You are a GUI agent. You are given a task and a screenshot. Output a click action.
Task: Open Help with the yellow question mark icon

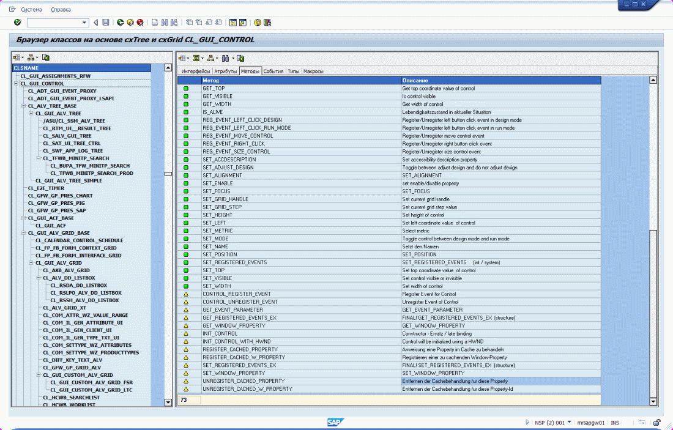point(258,22)
